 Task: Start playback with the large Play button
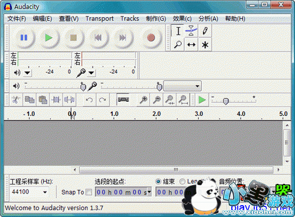[x=48, y=37]
